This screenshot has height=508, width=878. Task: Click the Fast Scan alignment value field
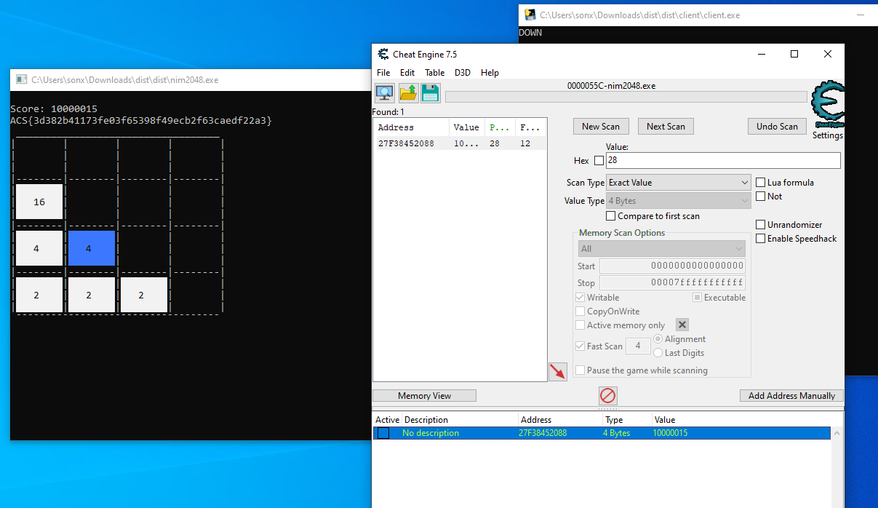tap(638, 346)
